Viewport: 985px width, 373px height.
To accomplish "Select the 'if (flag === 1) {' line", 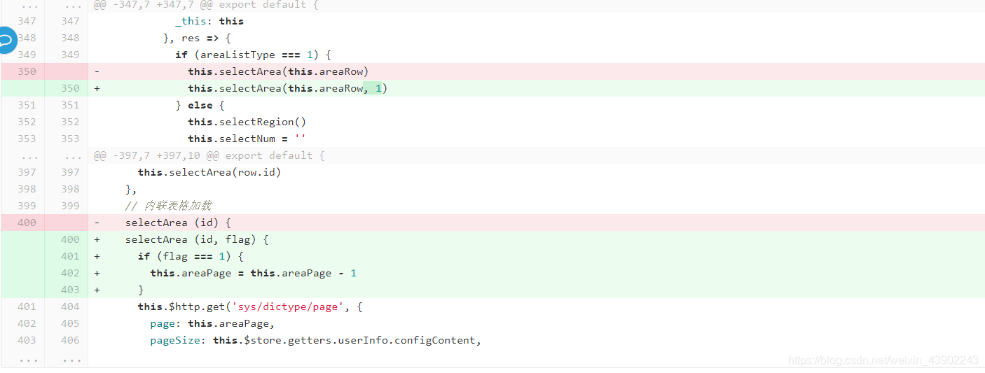I will click(191, 256).
